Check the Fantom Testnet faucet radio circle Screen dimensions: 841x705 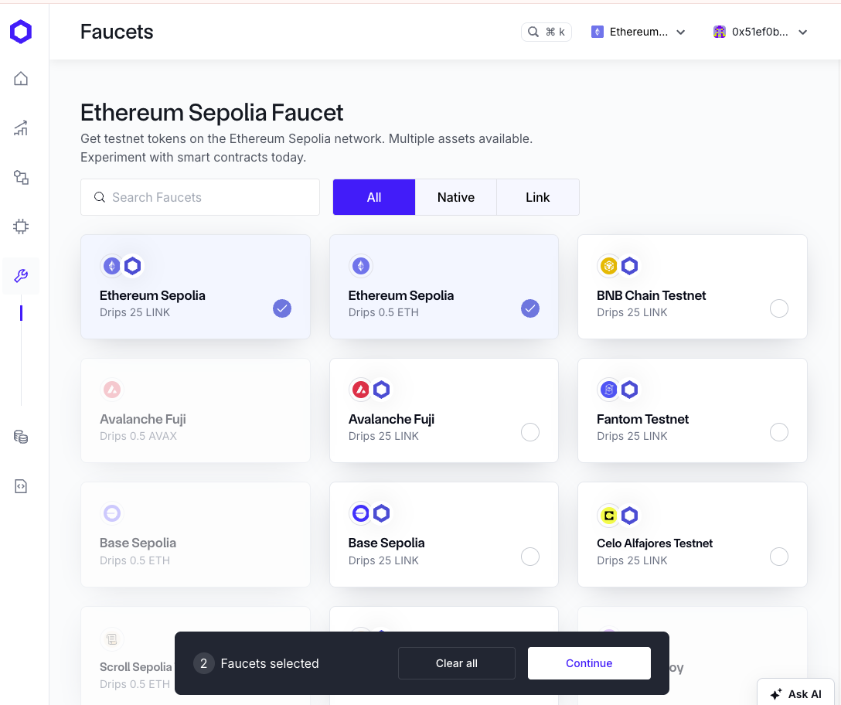click(x=779, y=432)
